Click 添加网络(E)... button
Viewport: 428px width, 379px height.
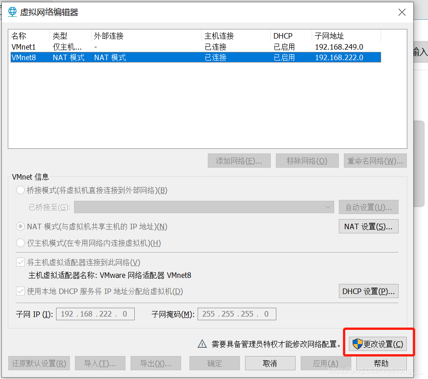239,160
